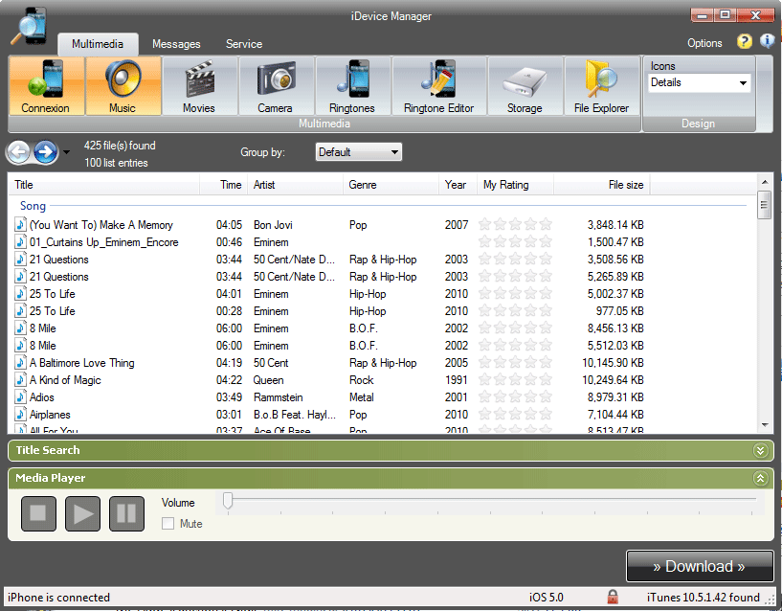Stop playback in Media Player
782x611 pixels.
click(38, 513)
